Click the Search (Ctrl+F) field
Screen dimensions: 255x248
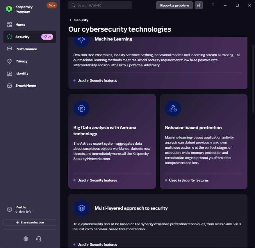(x=100, y=5)
